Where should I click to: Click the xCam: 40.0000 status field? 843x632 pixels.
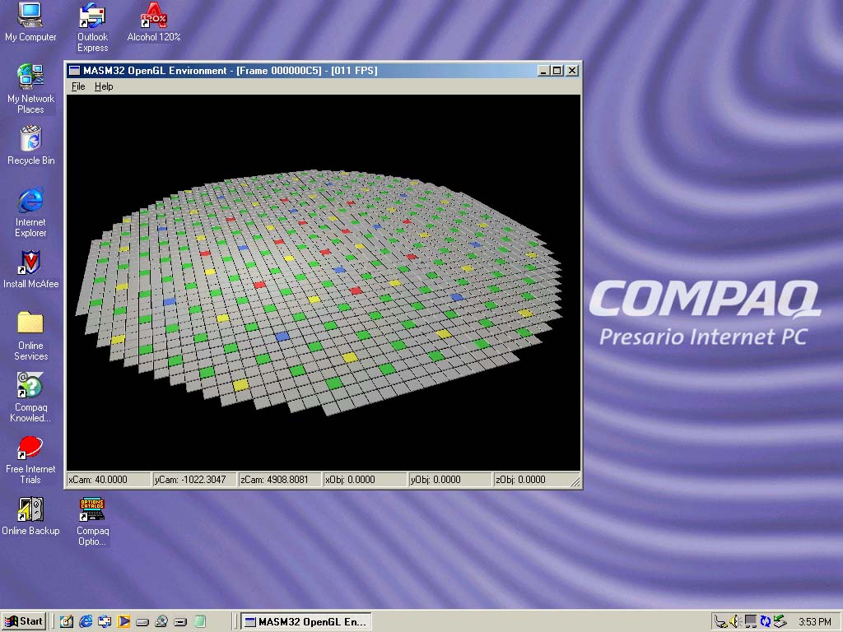point(108,480)
